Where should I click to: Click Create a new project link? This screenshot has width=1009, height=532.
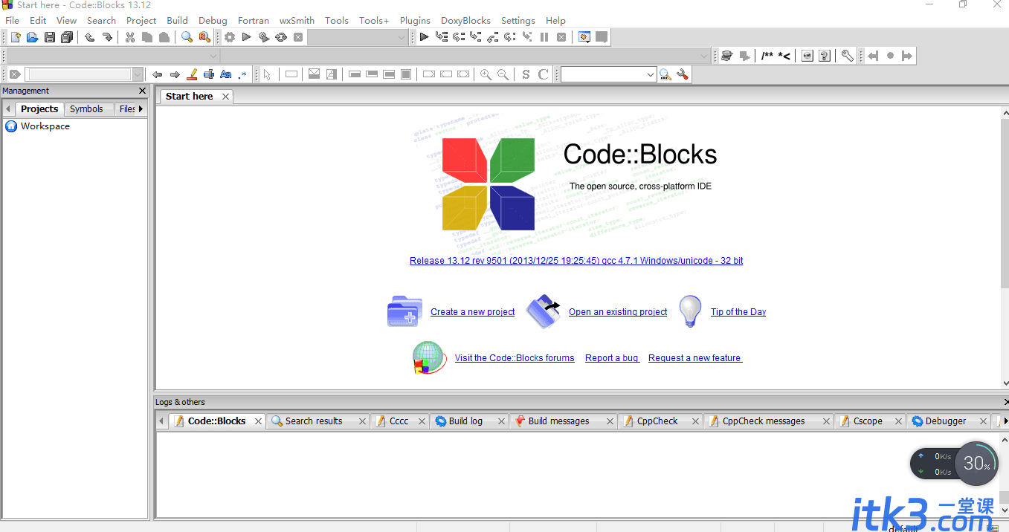473,312
